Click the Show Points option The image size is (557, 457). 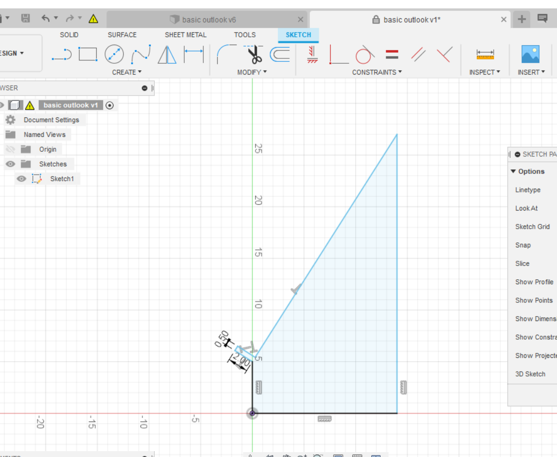point(534,300)
